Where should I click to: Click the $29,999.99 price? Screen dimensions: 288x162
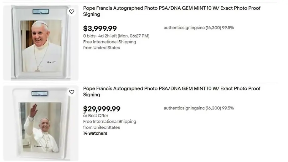tap(102, 109)
